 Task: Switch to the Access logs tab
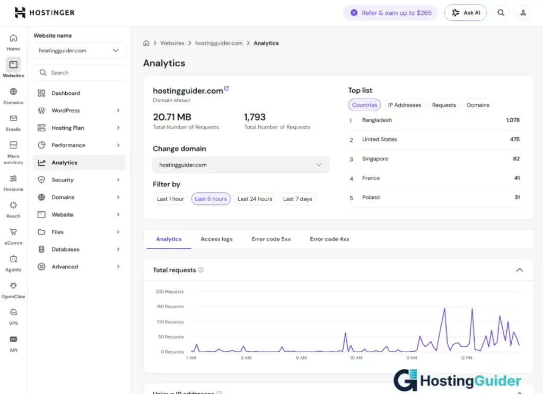point(216,239)
